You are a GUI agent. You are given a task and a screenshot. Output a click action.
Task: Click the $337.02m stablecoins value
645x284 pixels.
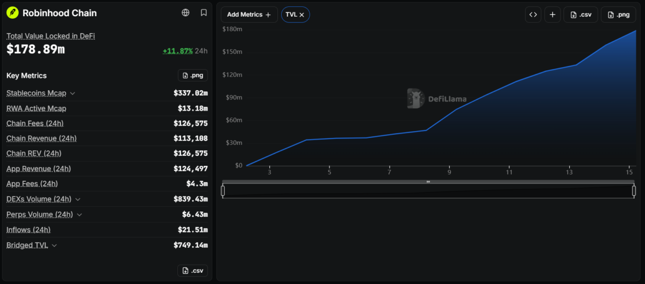point(191,93)
